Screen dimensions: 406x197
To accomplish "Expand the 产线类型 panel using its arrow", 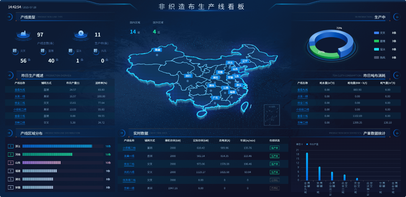I will (9, 17).
